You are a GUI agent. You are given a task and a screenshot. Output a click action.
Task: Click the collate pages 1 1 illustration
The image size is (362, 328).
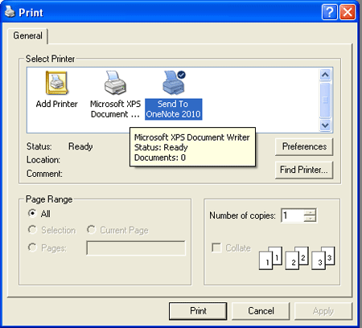(270, 258)
